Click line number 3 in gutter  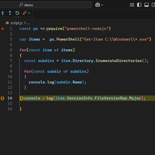(11, 39)
